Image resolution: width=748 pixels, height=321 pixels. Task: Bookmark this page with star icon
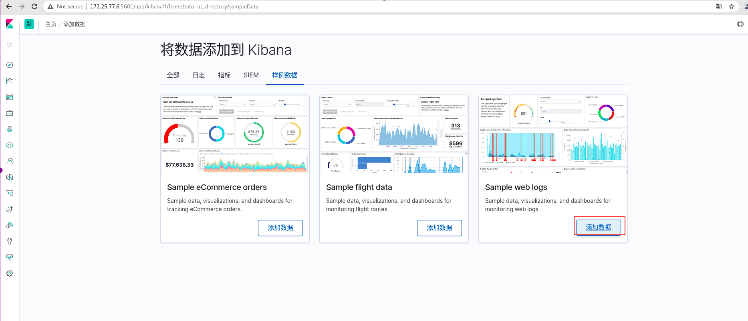point(732,6)
